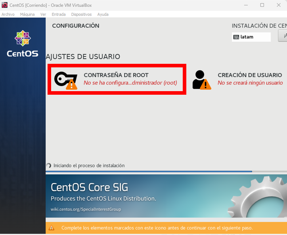Click the user creation person icon
Image resolution: width=287 pixels, height=235 pixels.
[202, 80]
